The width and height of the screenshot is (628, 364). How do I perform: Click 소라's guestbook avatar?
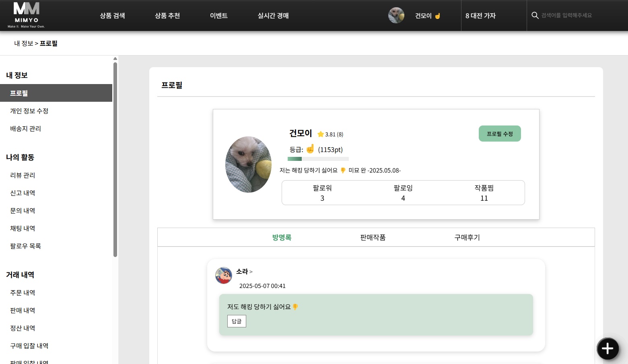224,276
